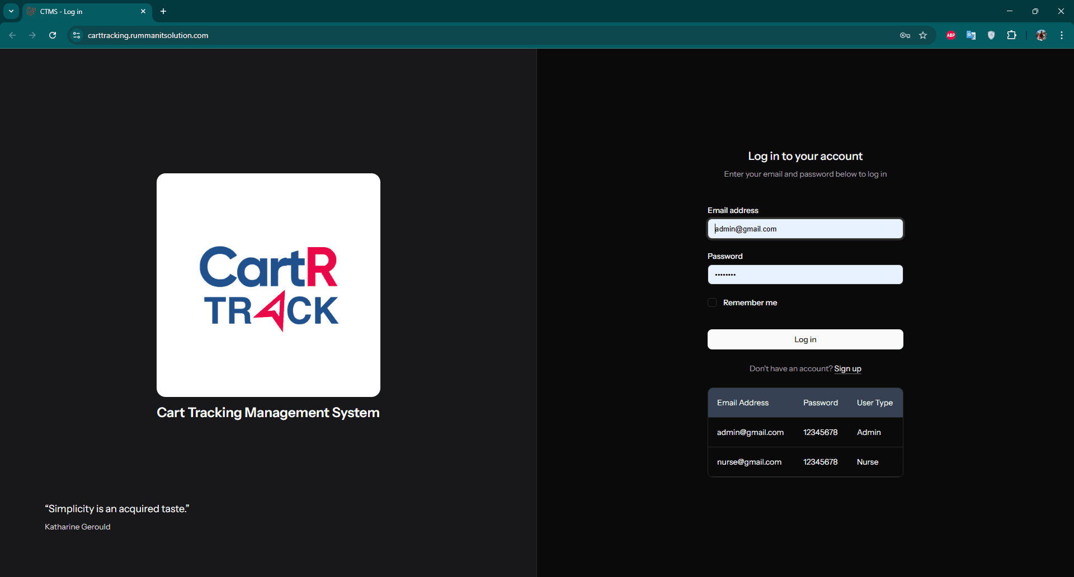Click admin@gmail.com in the credentials table
The height and width of the screenshot is (577, 1074).
(x=750, y=432)
